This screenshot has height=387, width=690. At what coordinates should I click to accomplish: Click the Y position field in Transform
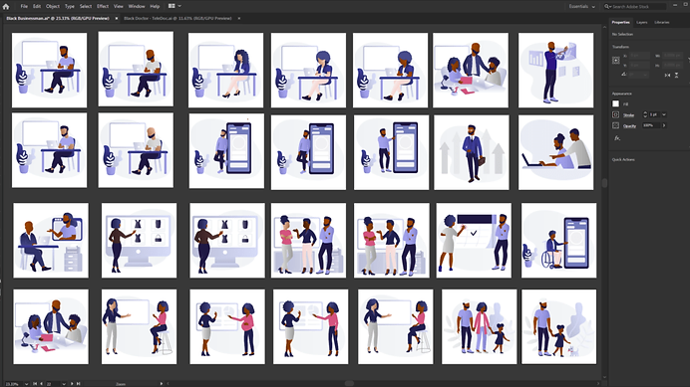(x=639, y=65)
